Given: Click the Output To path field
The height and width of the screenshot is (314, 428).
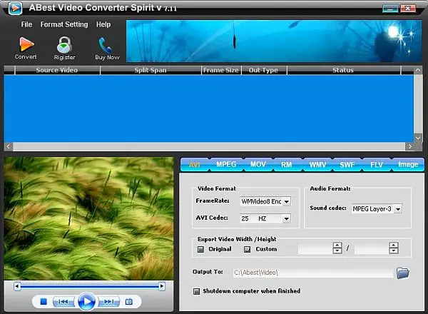Looking at the screenshot, I should tap(313, 273).
